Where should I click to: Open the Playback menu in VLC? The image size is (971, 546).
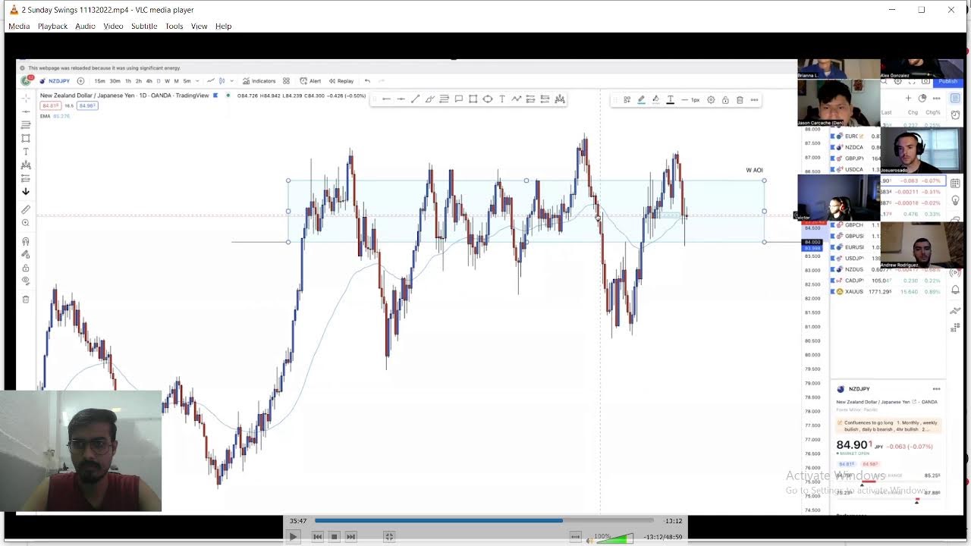[52, 26]
